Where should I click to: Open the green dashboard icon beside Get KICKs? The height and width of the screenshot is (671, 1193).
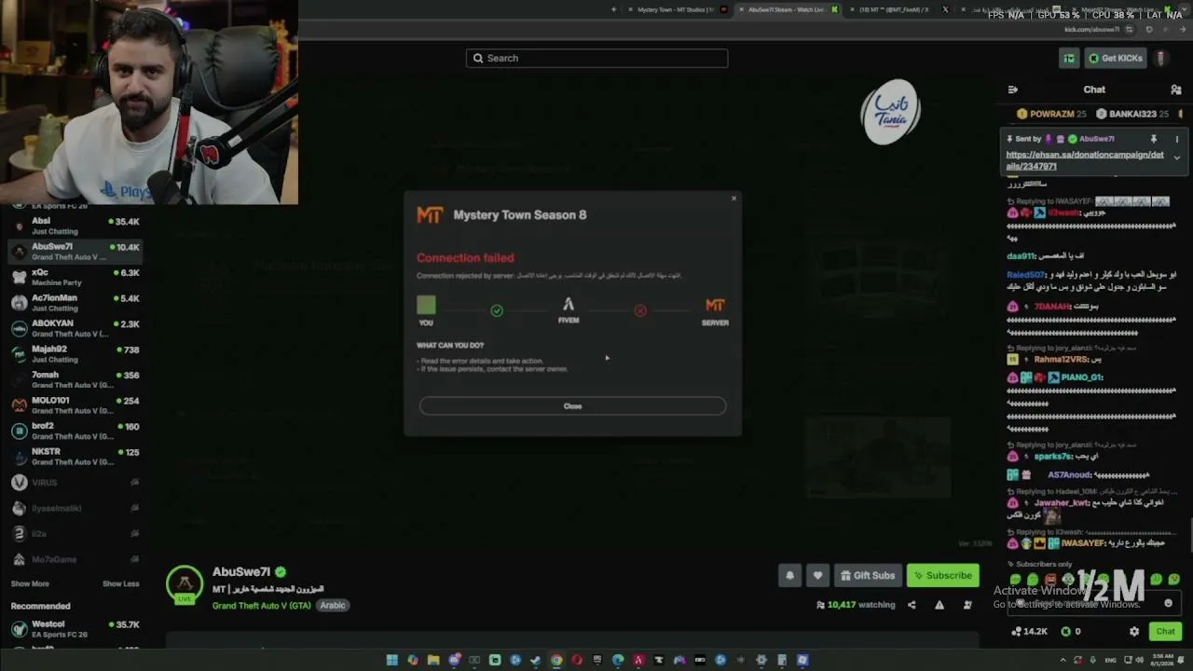point(1069,58)
